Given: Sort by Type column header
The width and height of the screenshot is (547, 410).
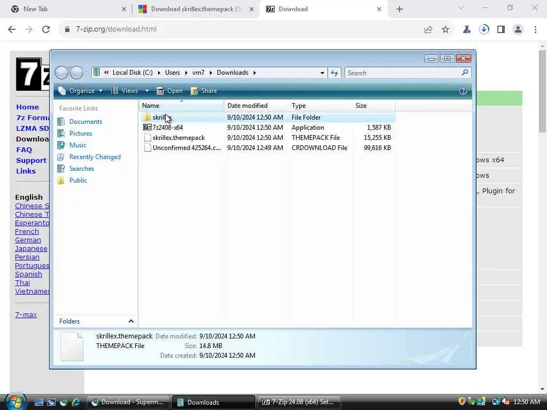Looking at the screenshot, I should (x=321, y=106).
